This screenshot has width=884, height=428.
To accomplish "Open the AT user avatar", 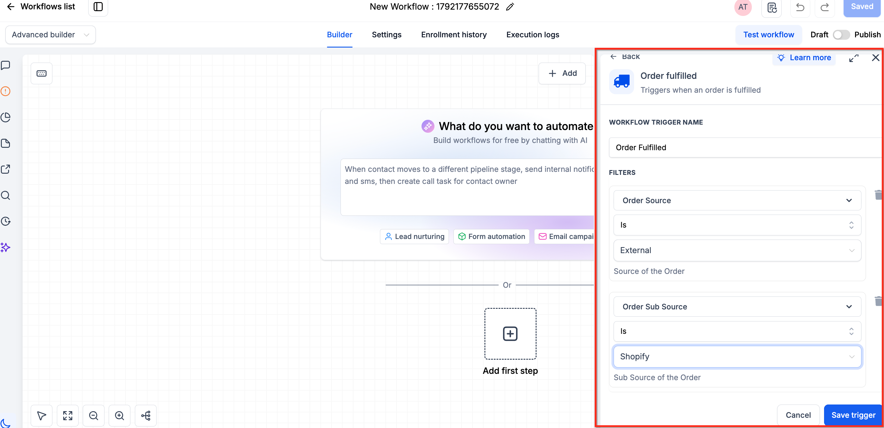I will 743,7.
